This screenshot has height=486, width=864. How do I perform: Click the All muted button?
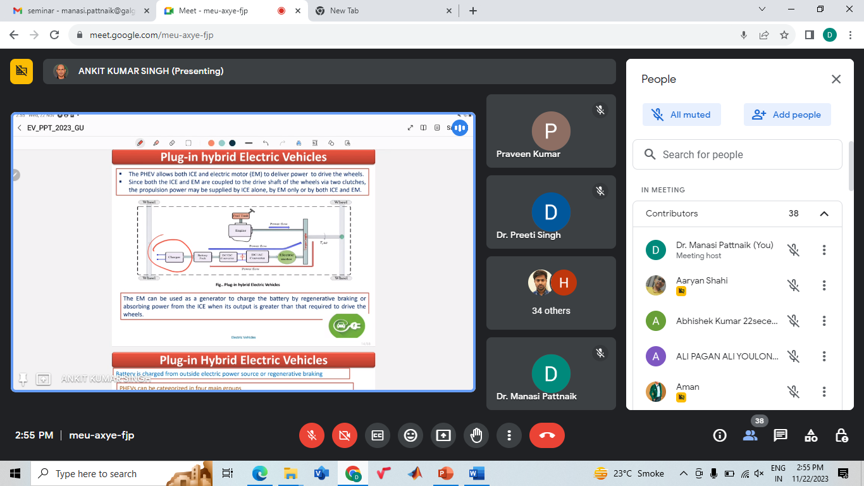(681, 115)
